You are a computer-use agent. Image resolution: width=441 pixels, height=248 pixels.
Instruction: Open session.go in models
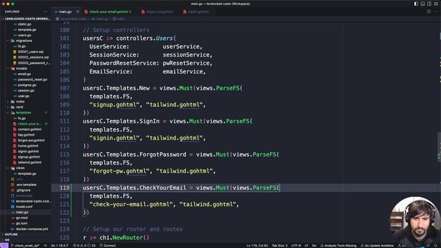tap(26, 90)
